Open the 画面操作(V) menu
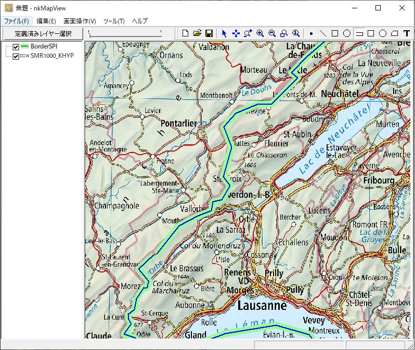Screen dimensions: 415x350 [80, 21]
